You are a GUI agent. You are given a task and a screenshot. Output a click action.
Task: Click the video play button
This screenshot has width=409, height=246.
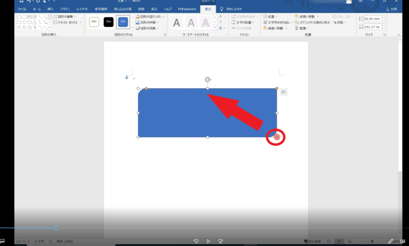(x=208, y=241)
